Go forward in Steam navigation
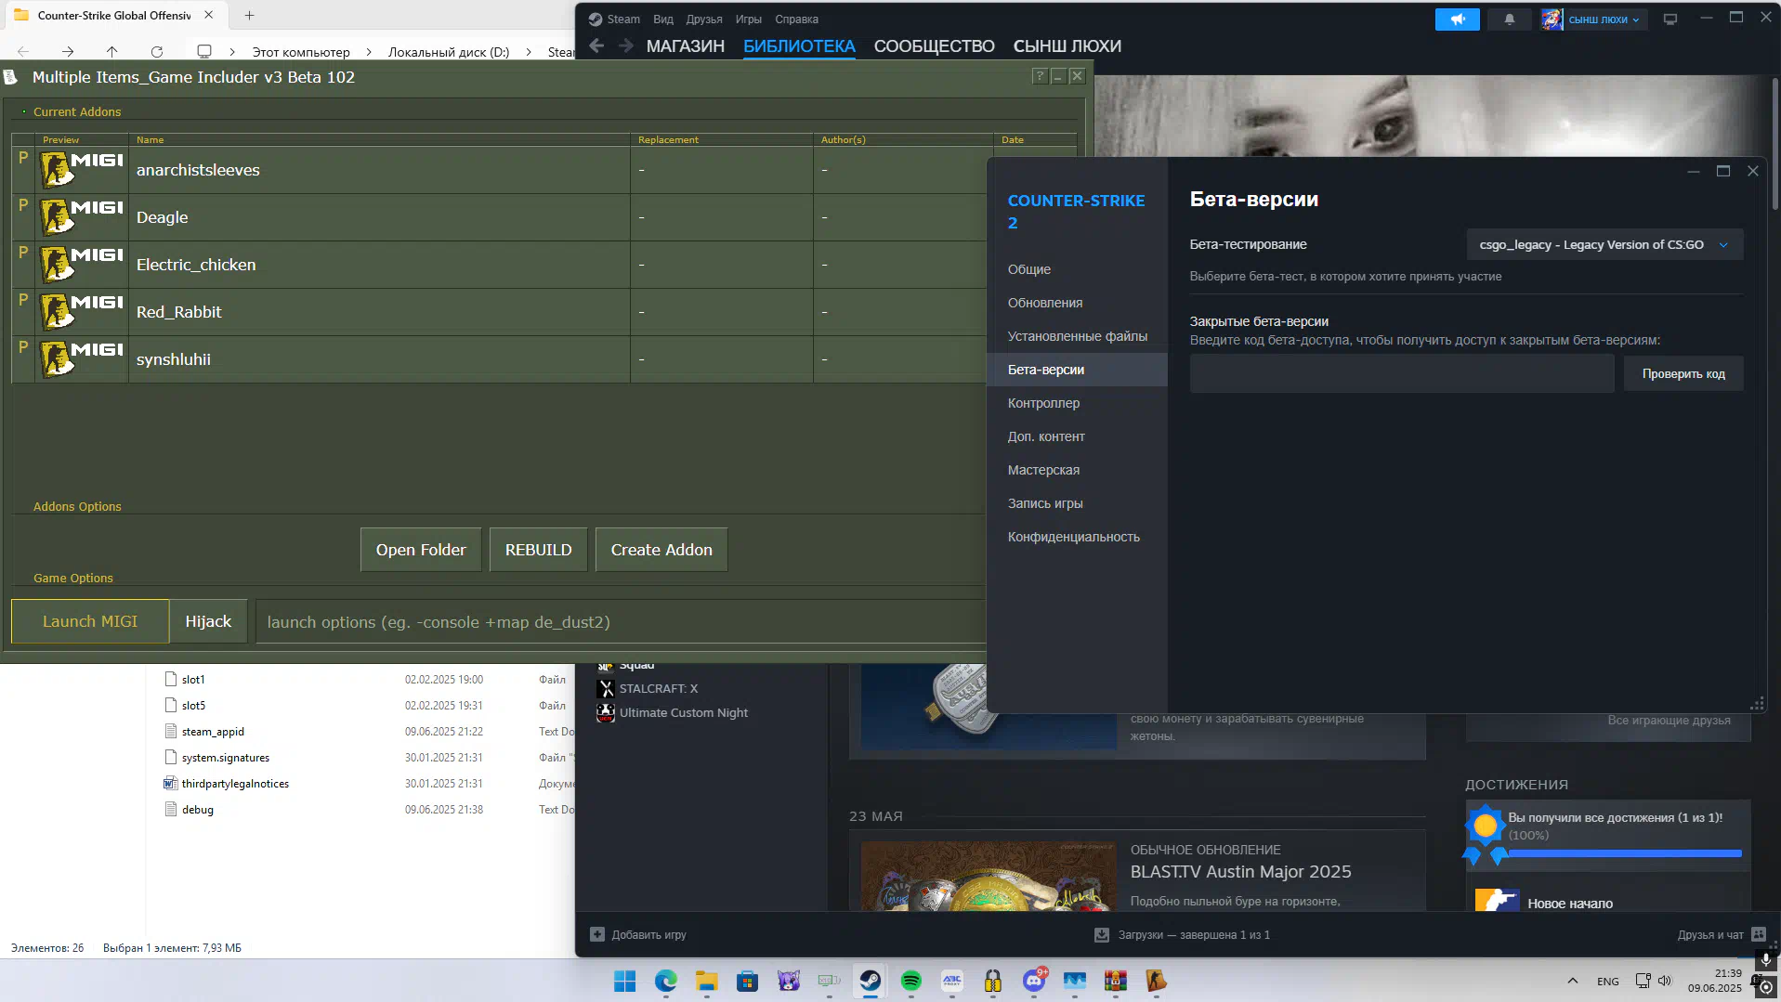Screen dimensions: 1781x1002 tap(626, 46)
